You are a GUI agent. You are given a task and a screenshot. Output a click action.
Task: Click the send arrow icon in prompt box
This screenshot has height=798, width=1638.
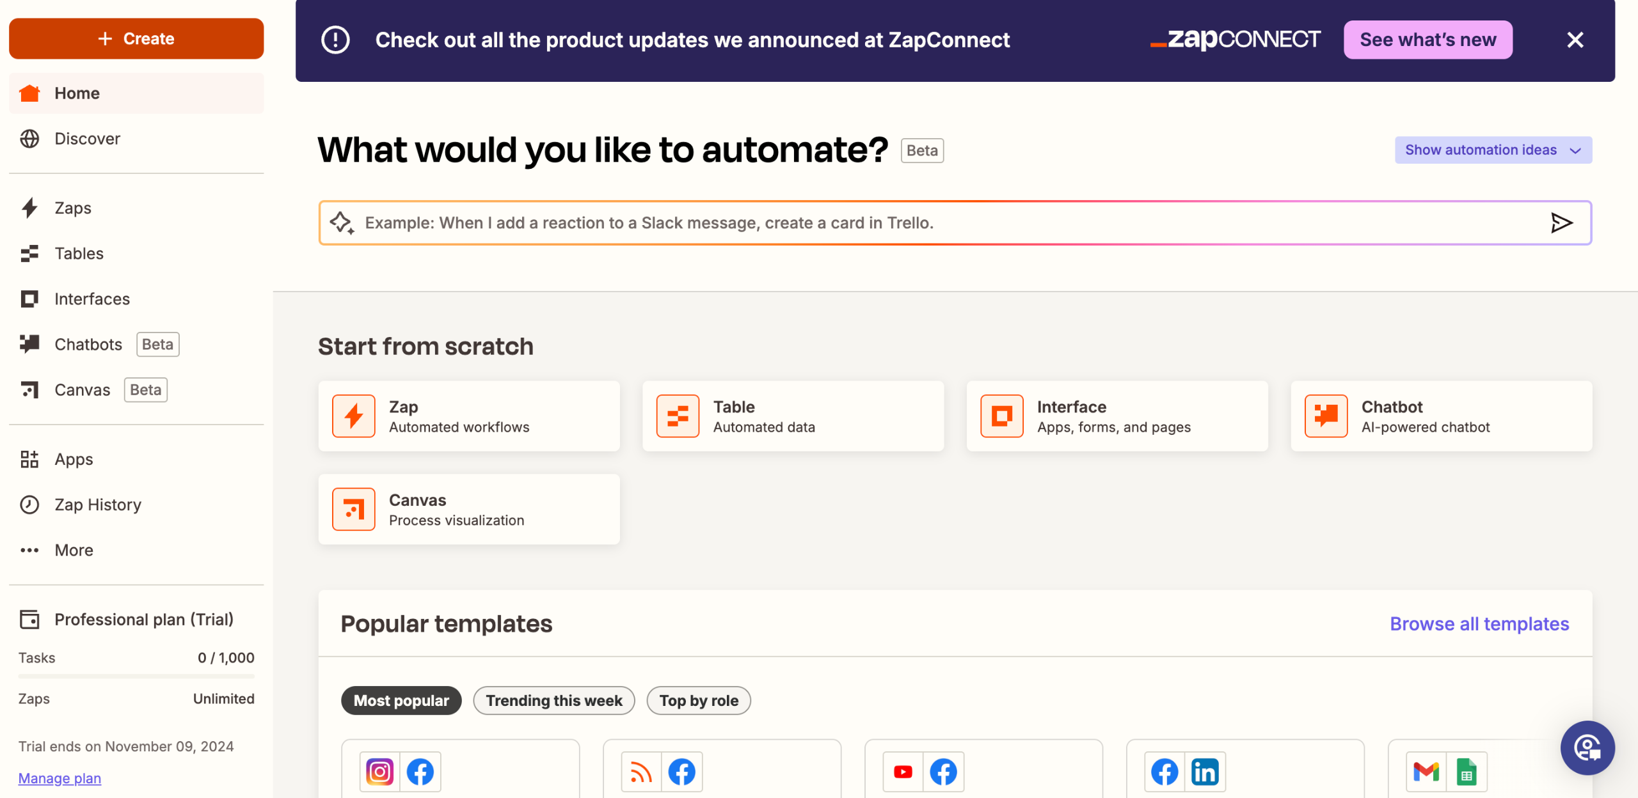coord(1561,223)
